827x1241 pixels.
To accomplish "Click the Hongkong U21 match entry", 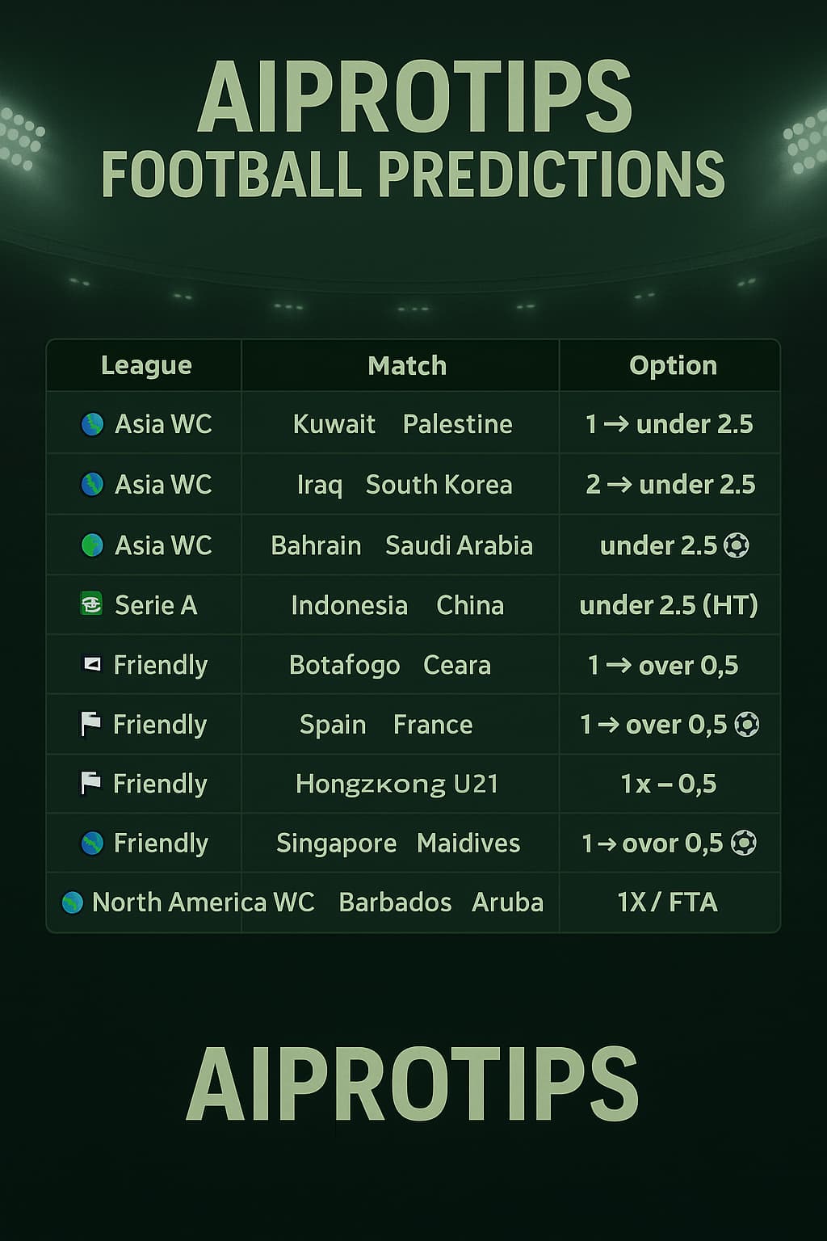I will point(397,784).
